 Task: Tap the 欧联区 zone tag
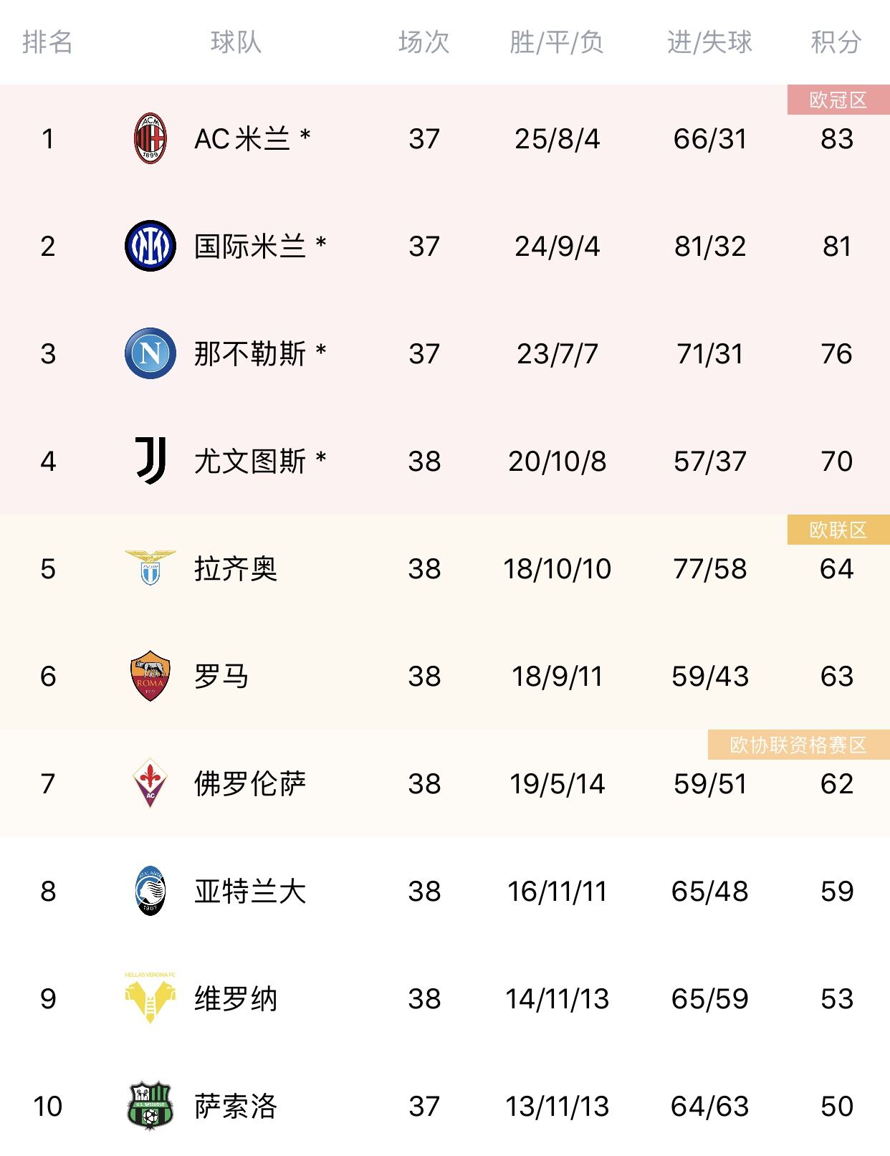pyautogui.click(x=838, y=530)
